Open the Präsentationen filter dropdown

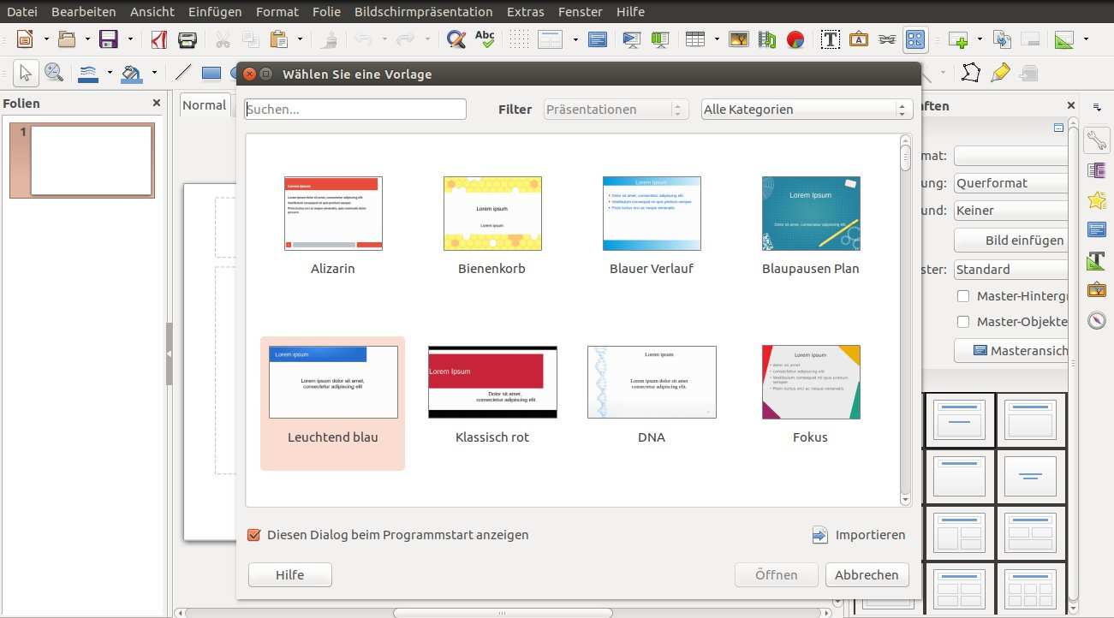tap(616, 110)
